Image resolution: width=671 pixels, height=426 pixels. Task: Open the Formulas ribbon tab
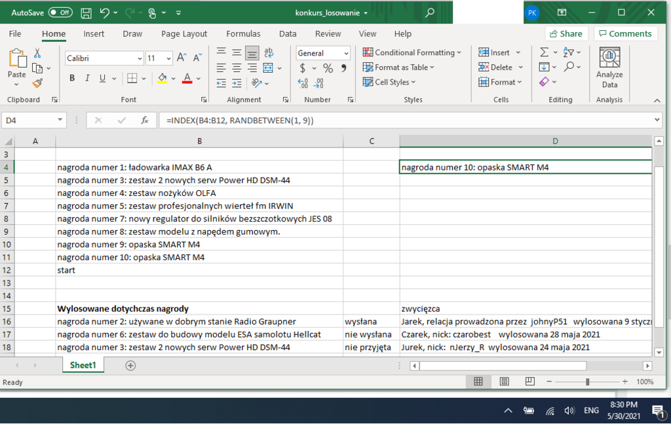(243, 34)
